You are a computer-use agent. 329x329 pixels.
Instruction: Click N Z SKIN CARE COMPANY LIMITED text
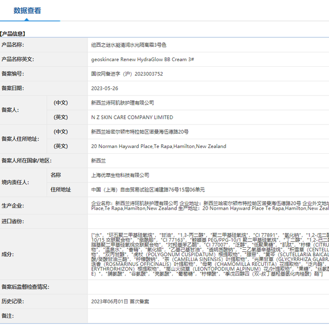coord(132,117)
